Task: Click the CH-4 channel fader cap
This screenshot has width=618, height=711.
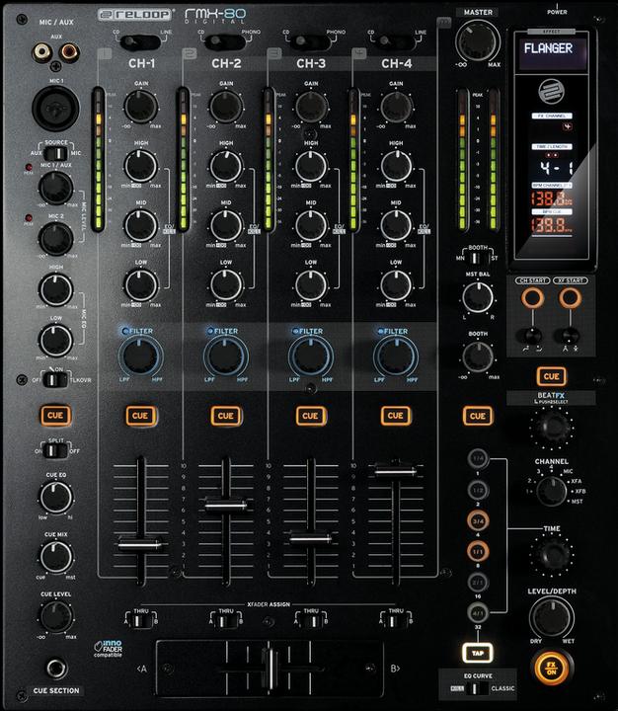Action: click(x=395, y=470)
